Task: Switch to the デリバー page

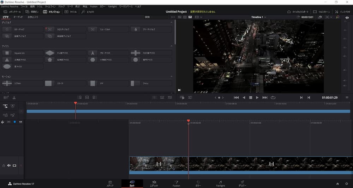Action: tap(242, 184)
